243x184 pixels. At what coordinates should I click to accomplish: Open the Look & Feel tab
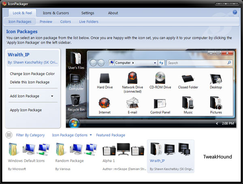pyautogui.click(x=22, y=13)
